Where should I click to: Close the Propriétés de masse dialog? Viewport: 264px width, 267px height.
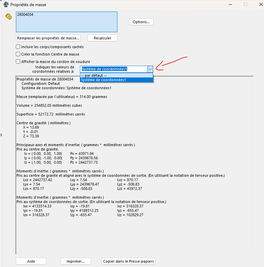tap(261, 5)
